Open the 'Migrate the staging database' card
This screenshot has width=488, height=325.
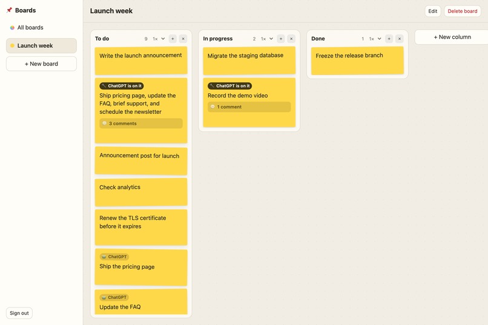point(249,61)
